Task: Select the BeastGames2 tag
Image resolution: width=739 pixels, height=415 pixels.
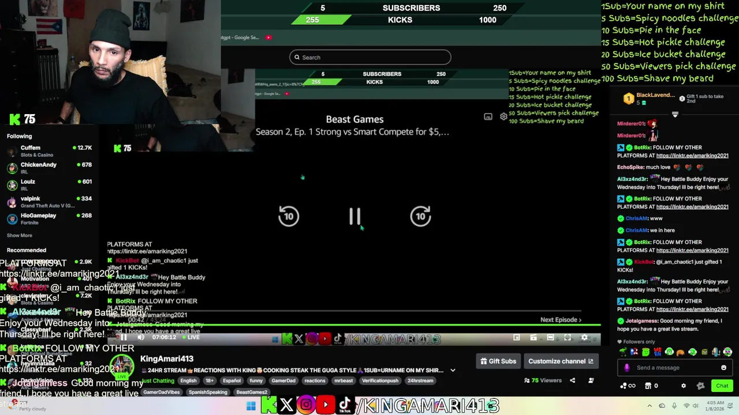Action: (x=252, y=392)
